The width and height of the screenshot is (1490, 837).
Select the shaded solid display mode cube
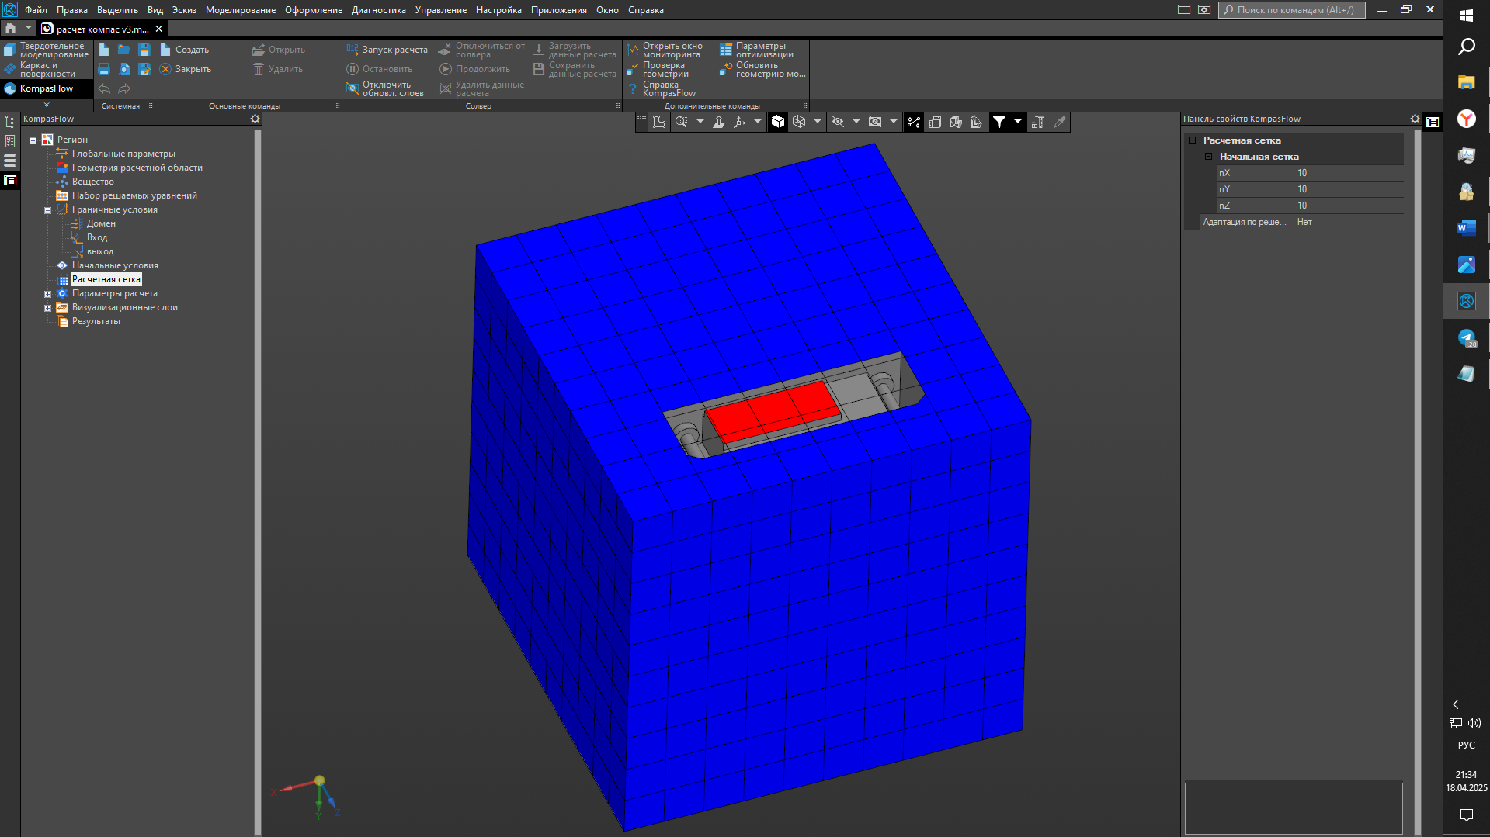pyautogui.click(x=778, y=122)
